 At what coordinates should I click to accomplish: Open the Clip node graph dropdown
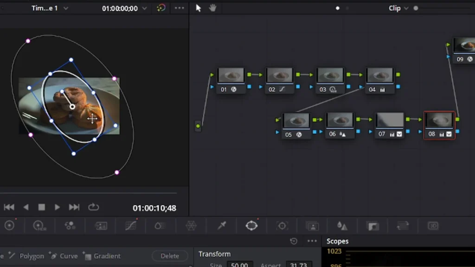pos(398,8)
